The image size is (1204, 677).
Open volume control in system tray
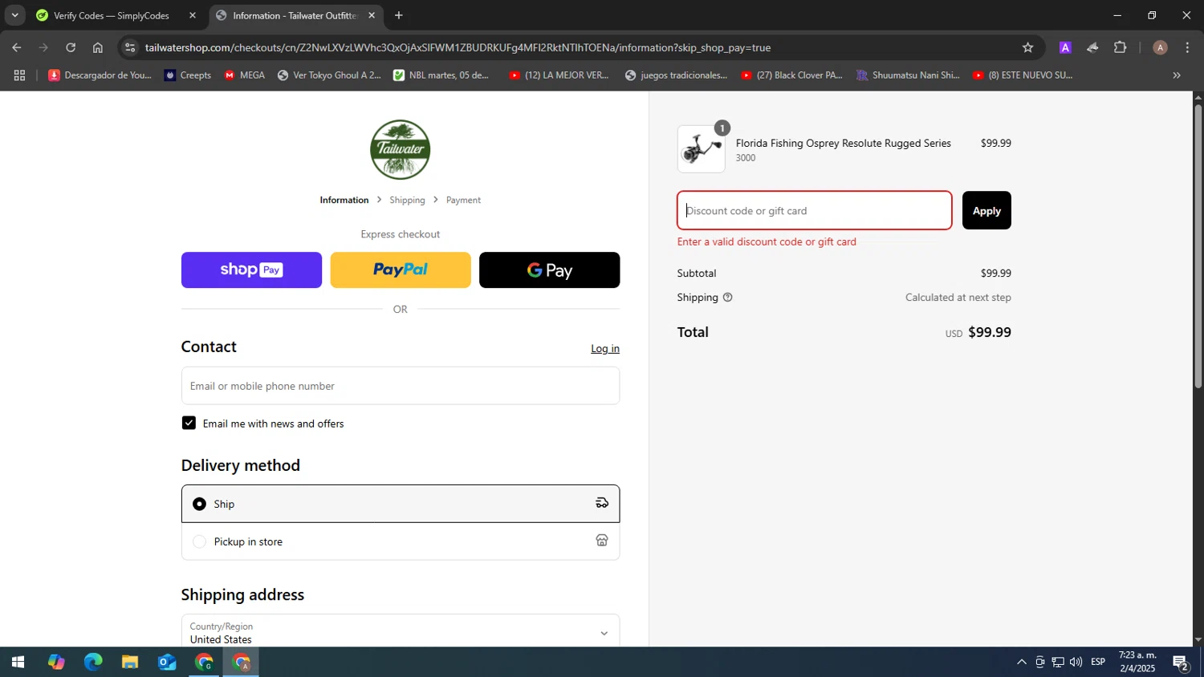1076,662
